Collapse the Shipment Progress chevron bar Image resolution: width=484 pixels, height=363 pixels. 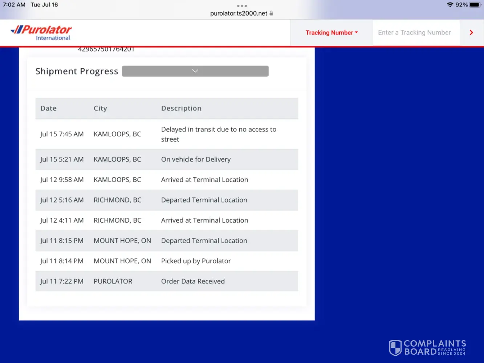point(195,71)
